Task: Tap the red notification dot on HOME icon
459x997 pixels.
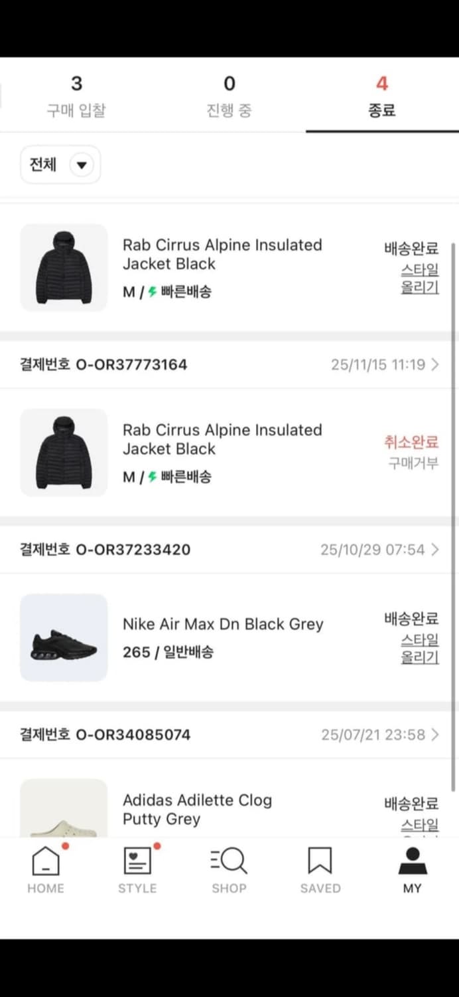Action: pyautogui.click(x=66, y=845)
